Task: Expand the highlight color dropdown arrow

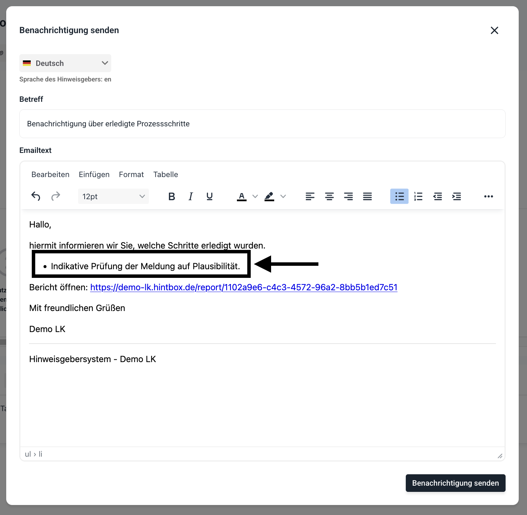Action: tap(283, 196)
